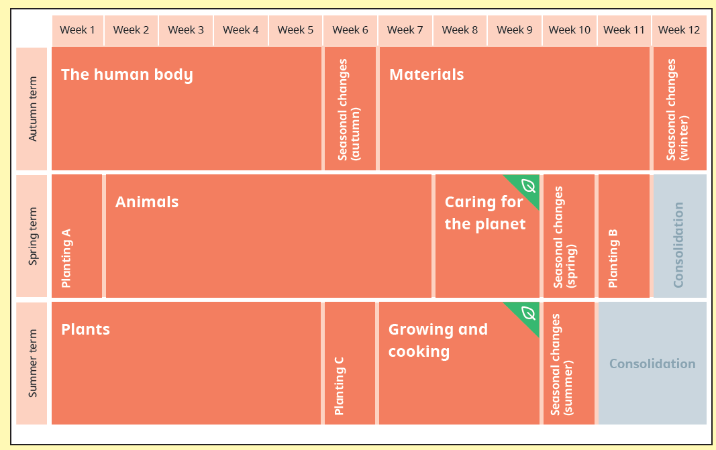The width and height of the screenshot is (716, 450).
Task: Open the Planting A block
Action: (76, 236)
